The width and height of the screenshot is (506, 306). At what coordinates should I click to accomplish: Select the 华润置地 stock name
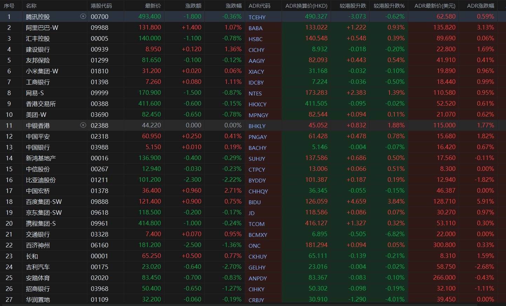(38, 300)
